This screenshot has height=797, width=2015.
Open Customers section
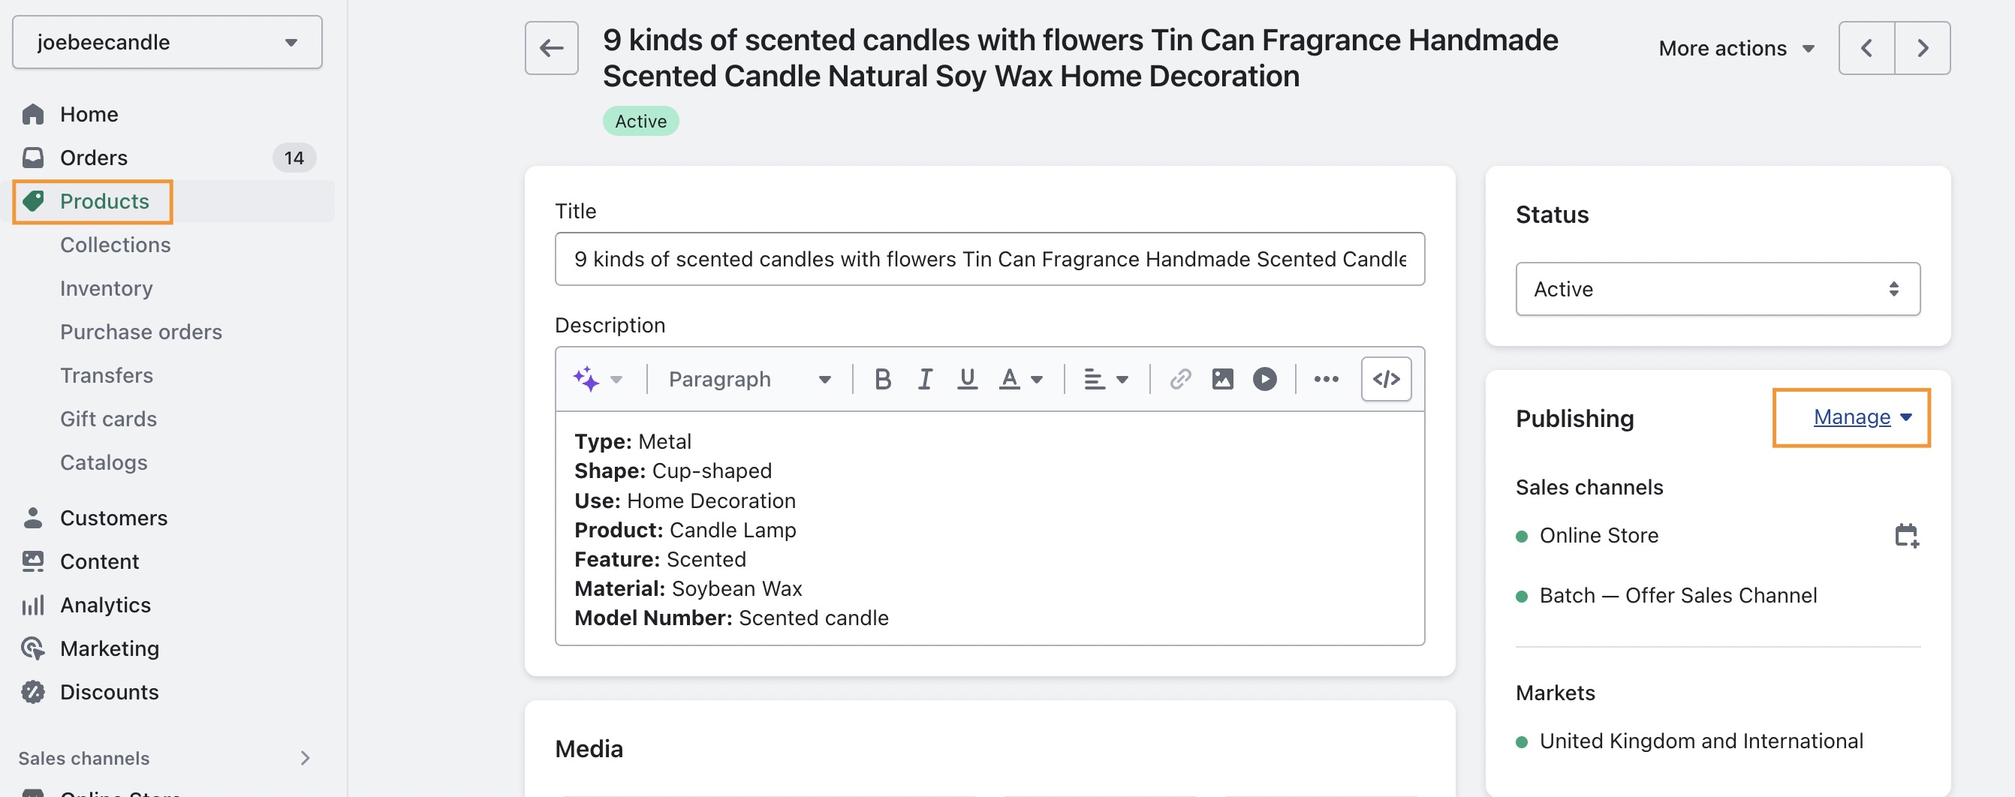pos(113,518)
